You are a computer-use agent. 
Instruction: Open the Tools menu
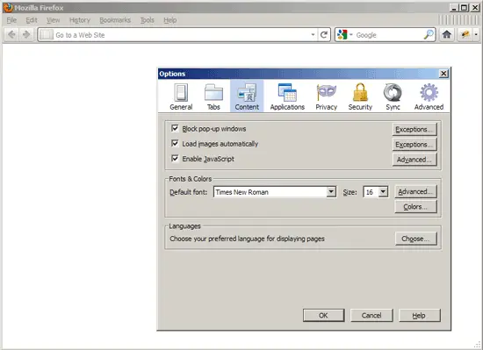[148, 20]
